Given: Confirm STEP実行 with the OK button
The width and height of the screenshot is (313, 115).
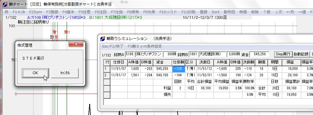Looking at the screenshot, I should (35, 73).
